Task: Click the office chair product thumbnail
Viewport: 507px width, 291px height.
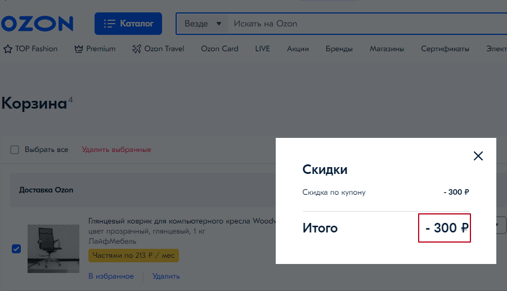Action: point(53,249)
